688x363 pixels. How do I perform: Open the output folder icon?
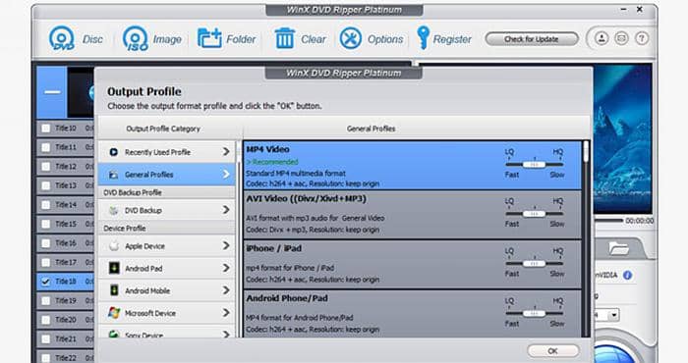click(618, 249)
